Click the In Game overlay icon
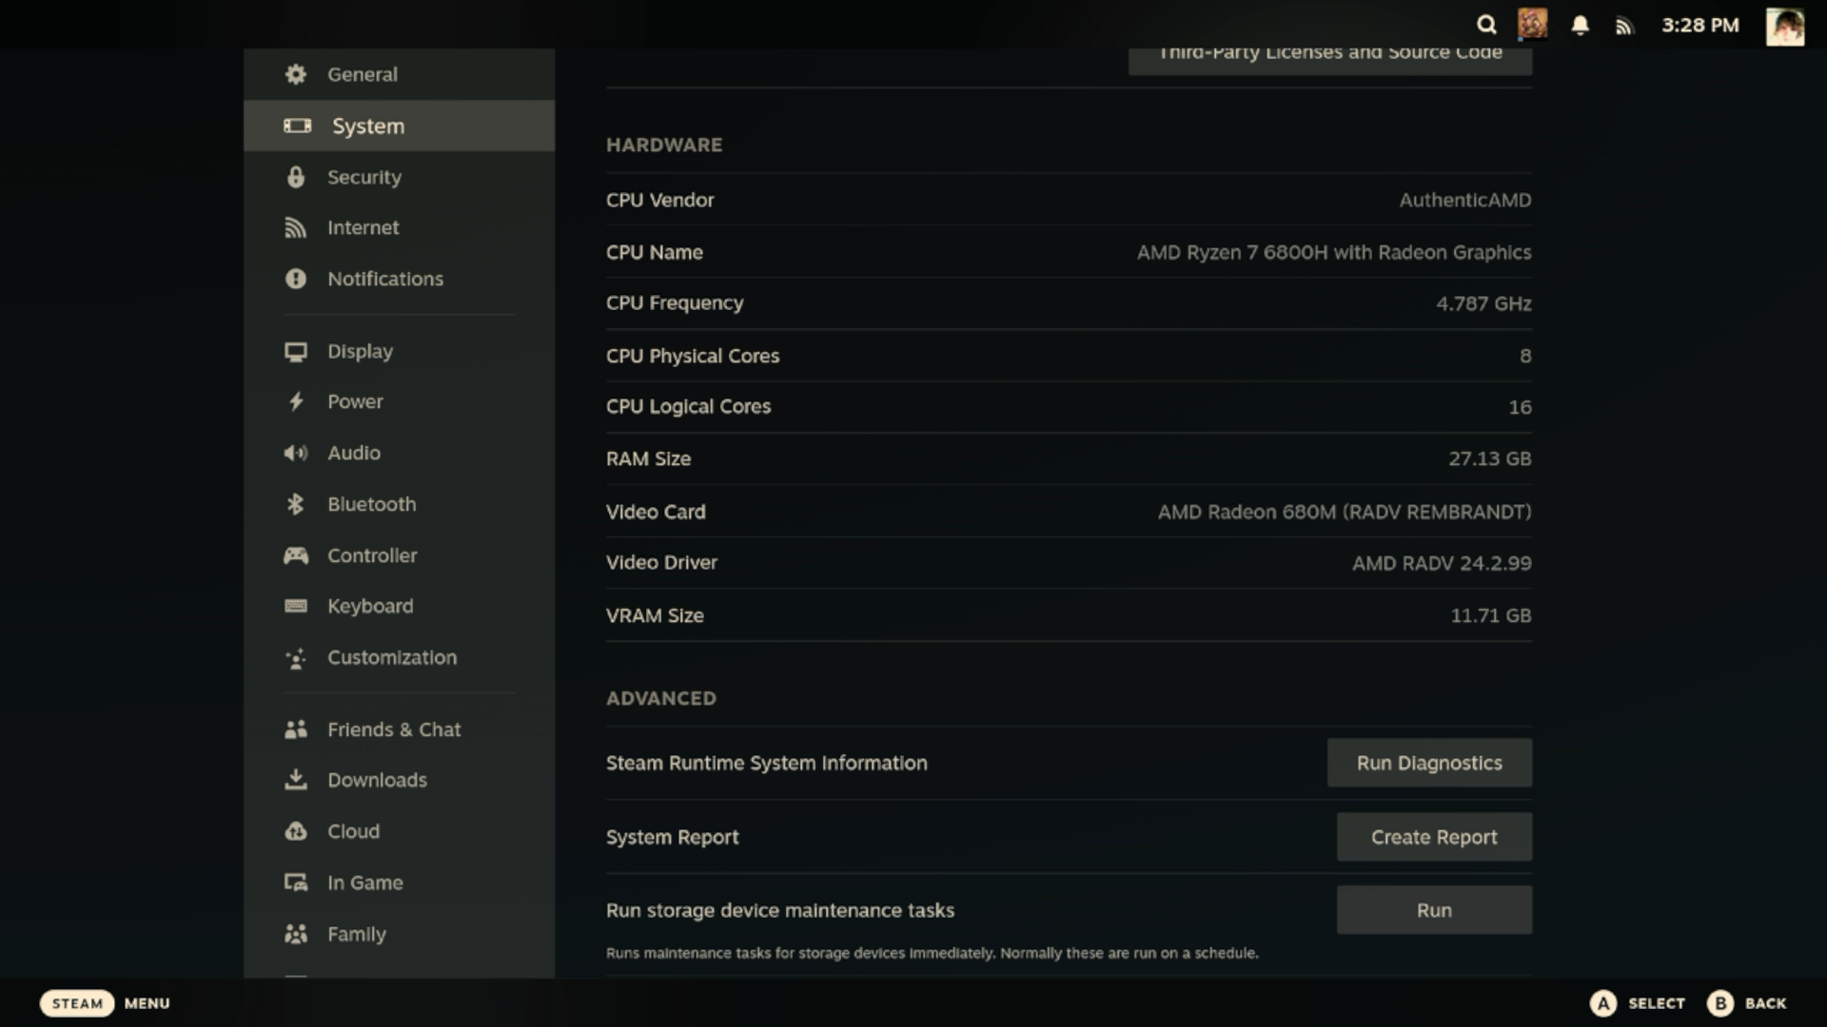The image size is (1827, 1027). click(x=296, y=882)
